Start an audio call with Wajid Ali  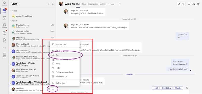click(183, 4)
